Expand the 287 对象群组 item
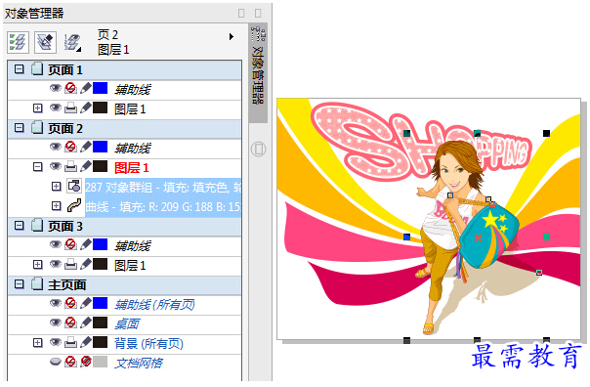 click(56, 187)
